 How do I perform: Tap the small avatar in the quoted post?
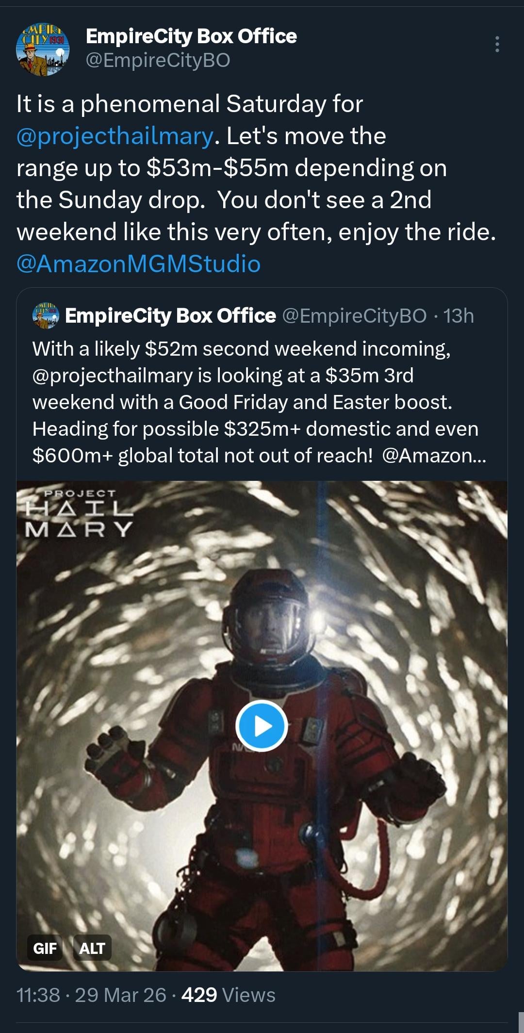tap(45, 316)
